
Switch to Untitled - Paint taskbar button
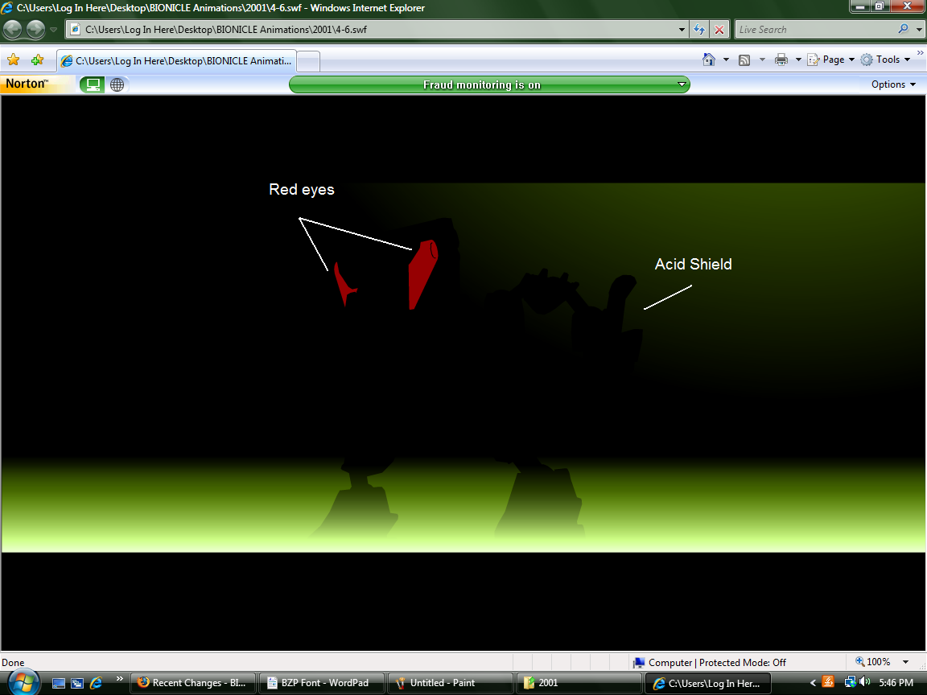pyautogui.click(x=450, y=683)
